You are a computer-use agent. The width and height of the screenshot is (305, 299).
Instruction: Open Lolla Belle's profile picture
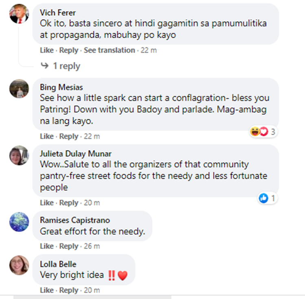click(x=19, y=265)
